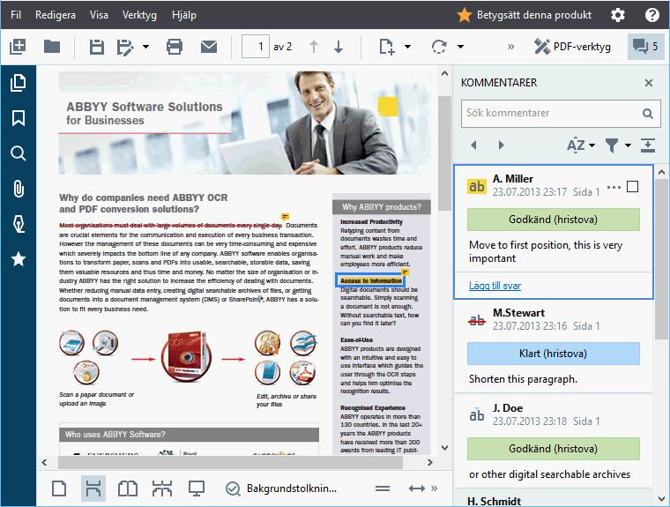This screenshot has width=670, height=507.
Task: Open the Pages panel in the sidebar
Action: click(18, 83)
